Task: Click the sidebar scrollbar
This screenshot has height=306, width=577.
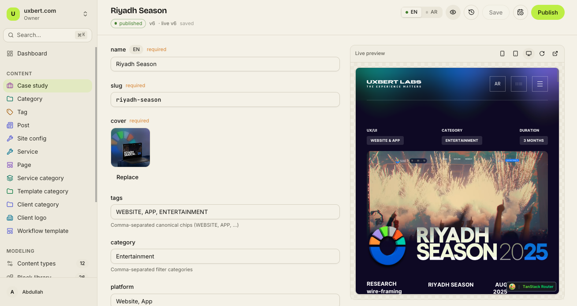Action: click(96, 125)
